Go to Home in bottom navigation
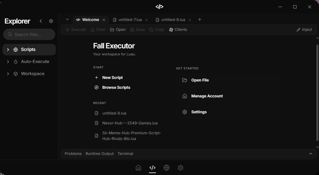The image size is (319, 175). 138,168
